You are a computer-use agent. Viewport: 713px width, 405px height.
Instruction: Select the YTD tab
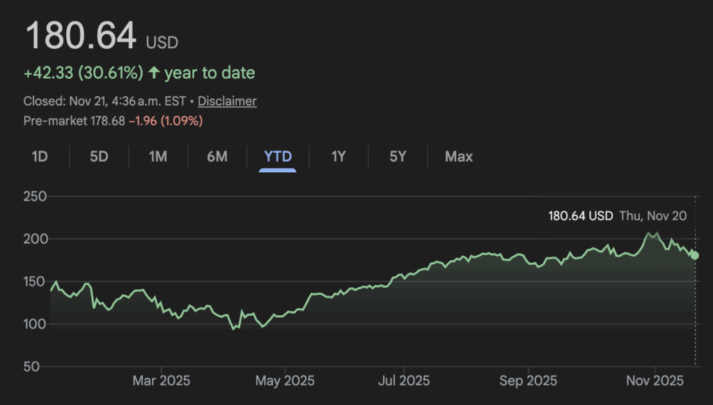278,156
